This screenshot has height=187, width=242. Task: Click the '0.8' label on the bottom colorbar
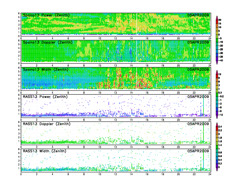click(x=220, y=152)
